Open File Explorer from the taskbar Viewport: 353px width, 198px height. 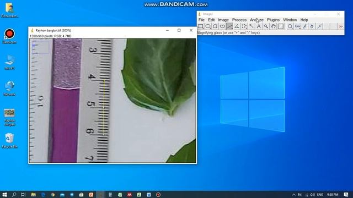point(33,195)
